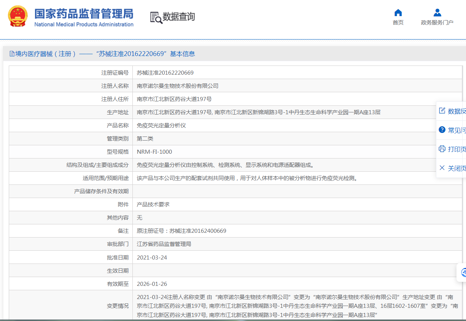Go to 首页 home icon
The image size is (466, 321).
coord(398,13)
